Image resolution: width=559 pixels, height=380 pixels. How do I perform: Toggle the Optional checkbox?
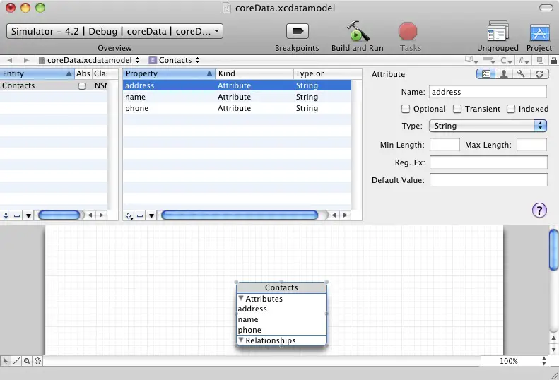pyautogui.click(x=406, y=109)
